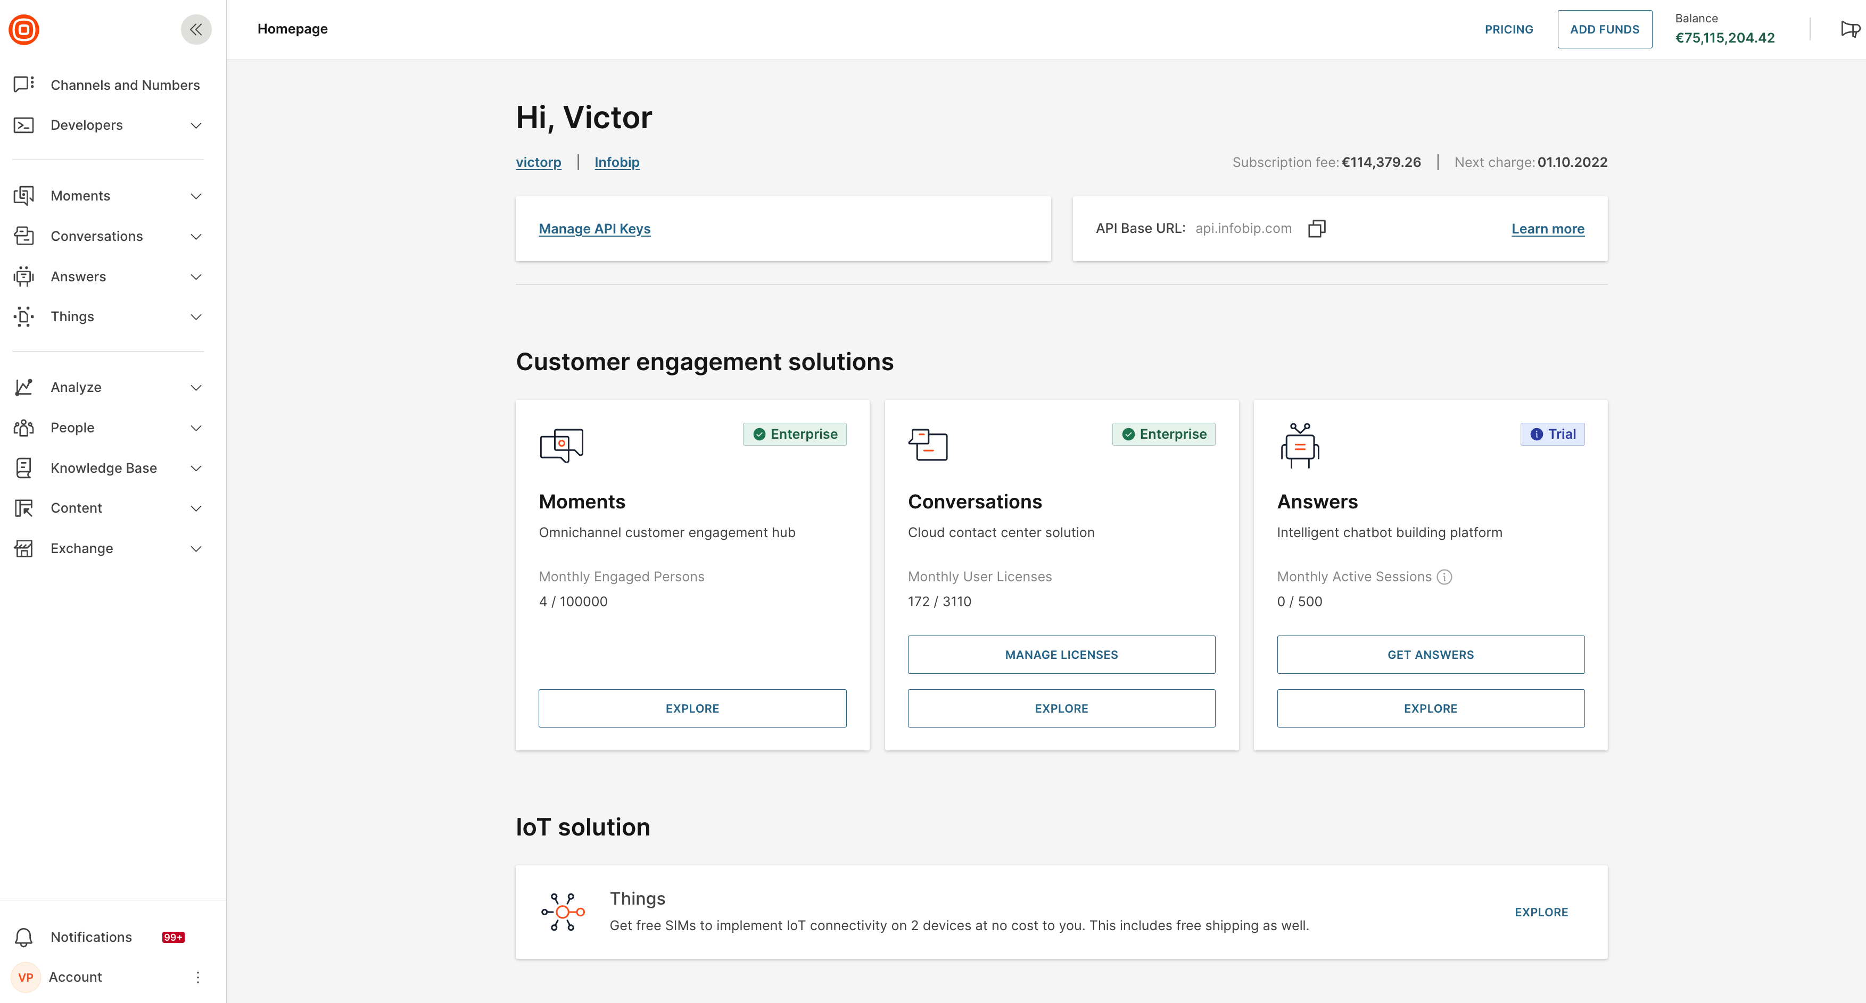Viewport: 1866px width, 1003px height.
Task: Switch to the Pricing page
Action: pos(1509,29)
